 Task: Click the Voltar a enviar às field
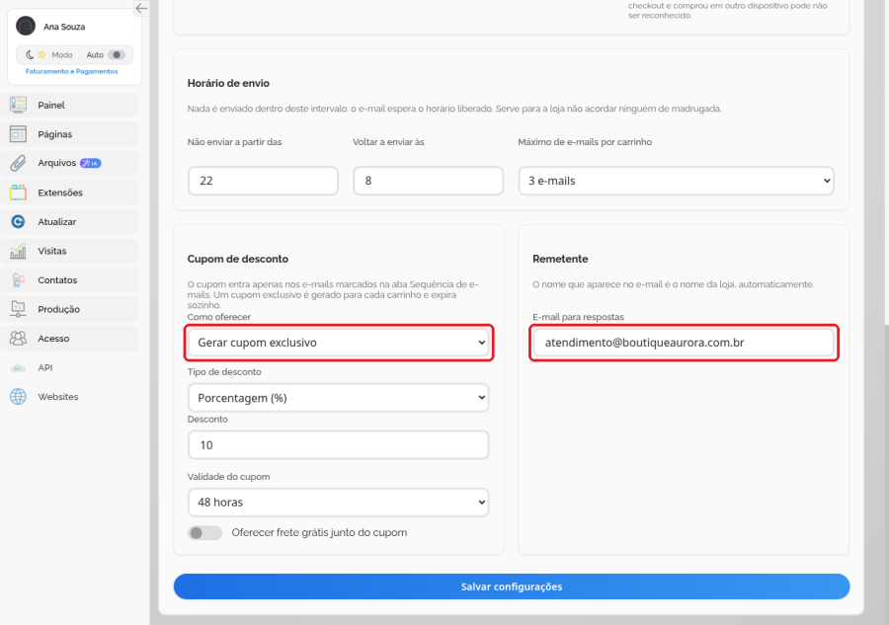[428, 181]
